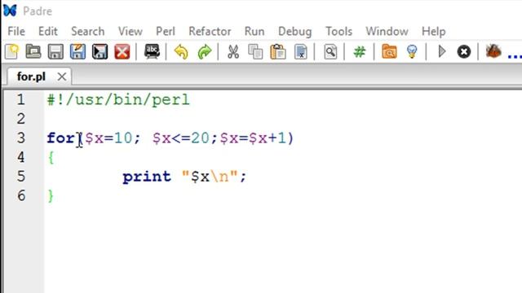Click the brown bug Debug toolbar icon
The image size is (522, 293).
493,51
